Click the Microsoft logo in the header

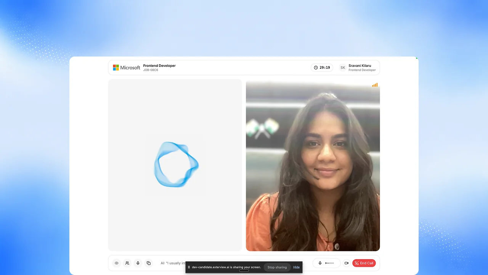(x=127, y=68)
